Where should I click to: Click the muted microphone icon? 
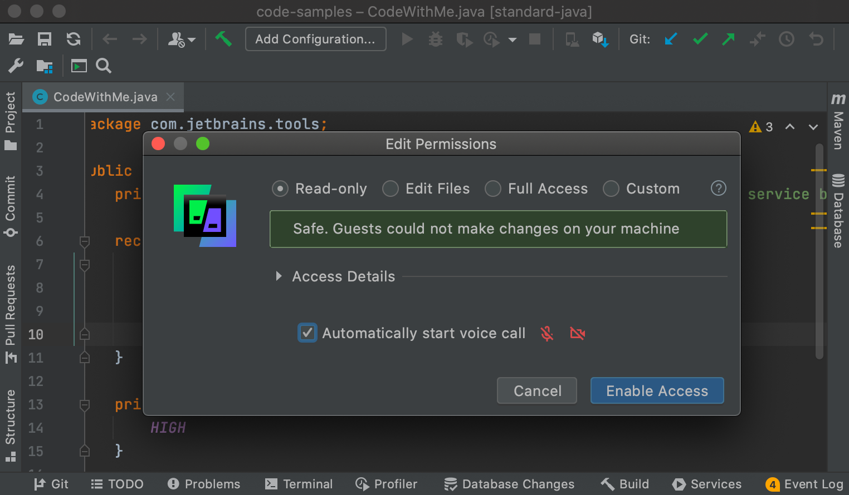point(547,334)
